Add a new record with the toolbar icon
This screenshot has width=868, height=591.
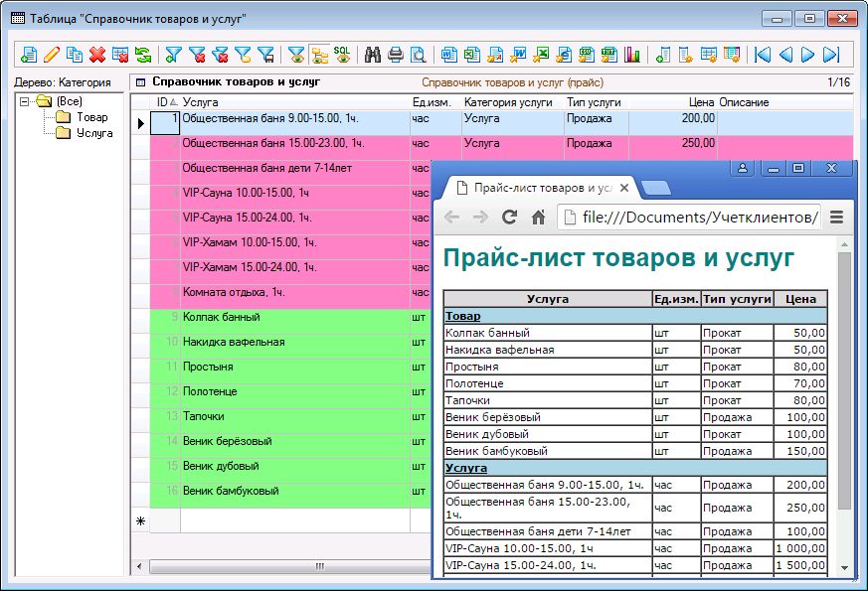click(x=29, y=55)
